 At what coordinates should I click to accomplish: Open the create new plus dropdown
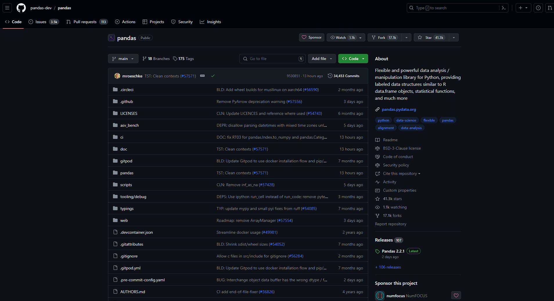pos(523,8)
